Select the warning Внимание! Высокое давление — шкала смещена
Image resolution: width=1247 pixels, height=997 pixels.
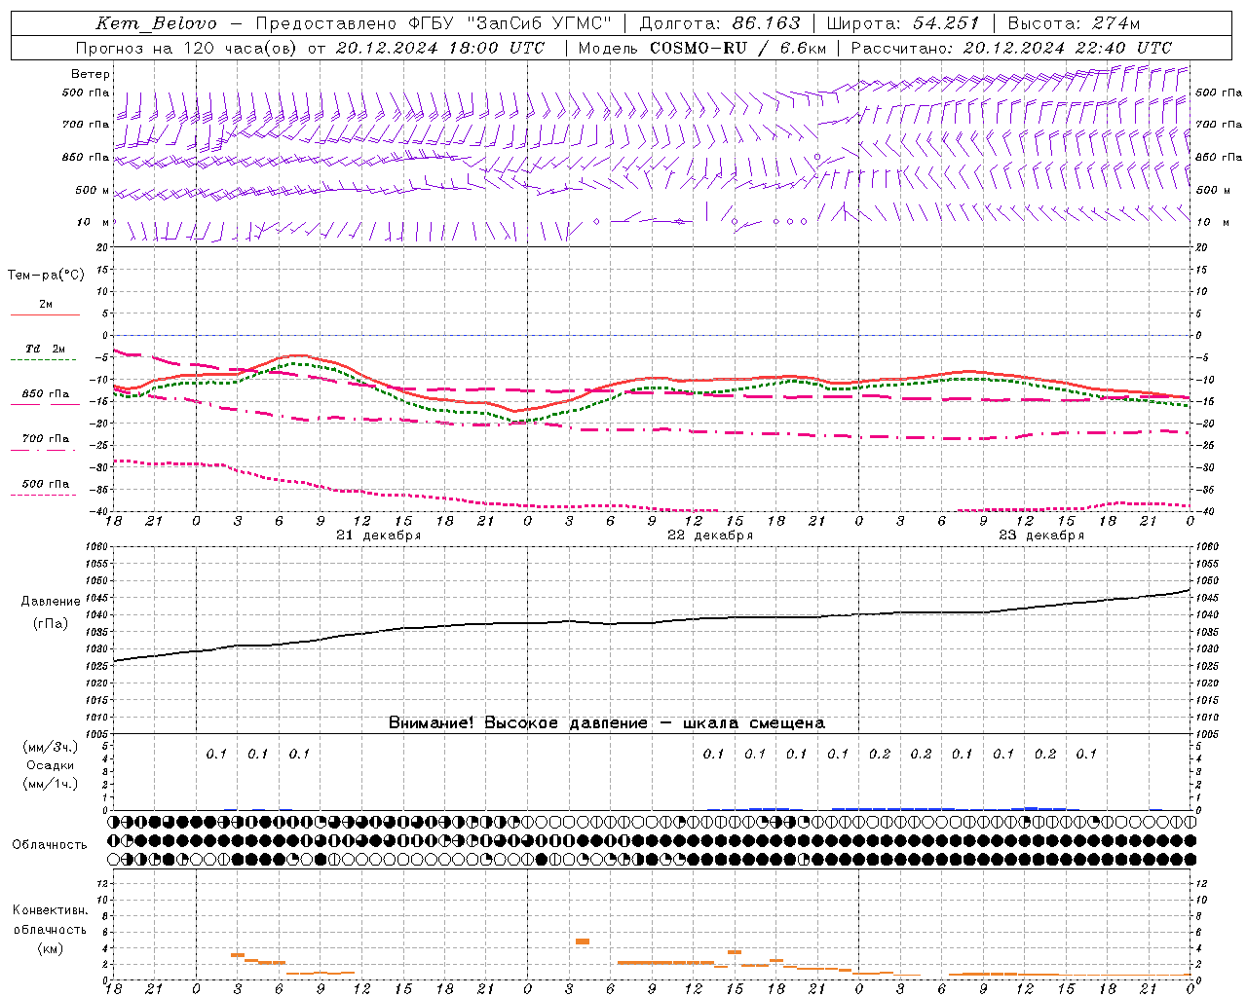click(607, 722)
